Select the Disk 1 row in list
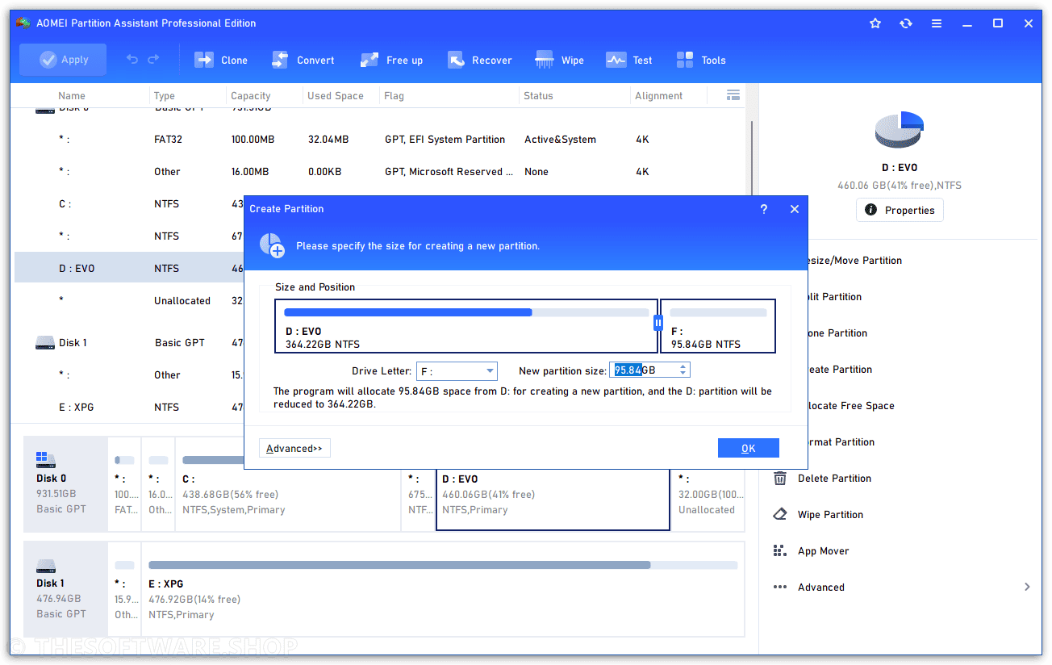This screenshot has height=665, width=1052. click(x=129, y=342)
